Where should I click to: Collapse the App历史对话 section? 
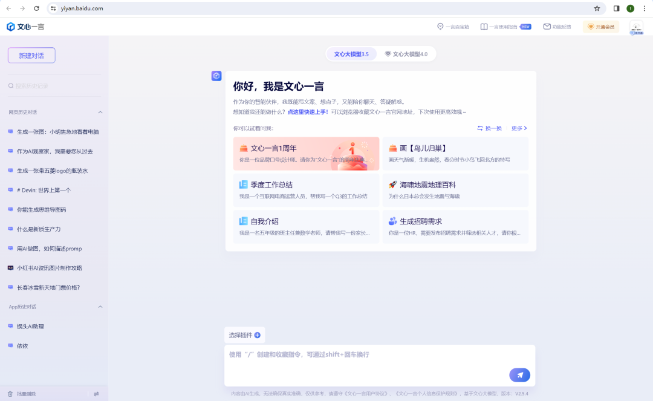pyautogui.click(x=100, y=307)
